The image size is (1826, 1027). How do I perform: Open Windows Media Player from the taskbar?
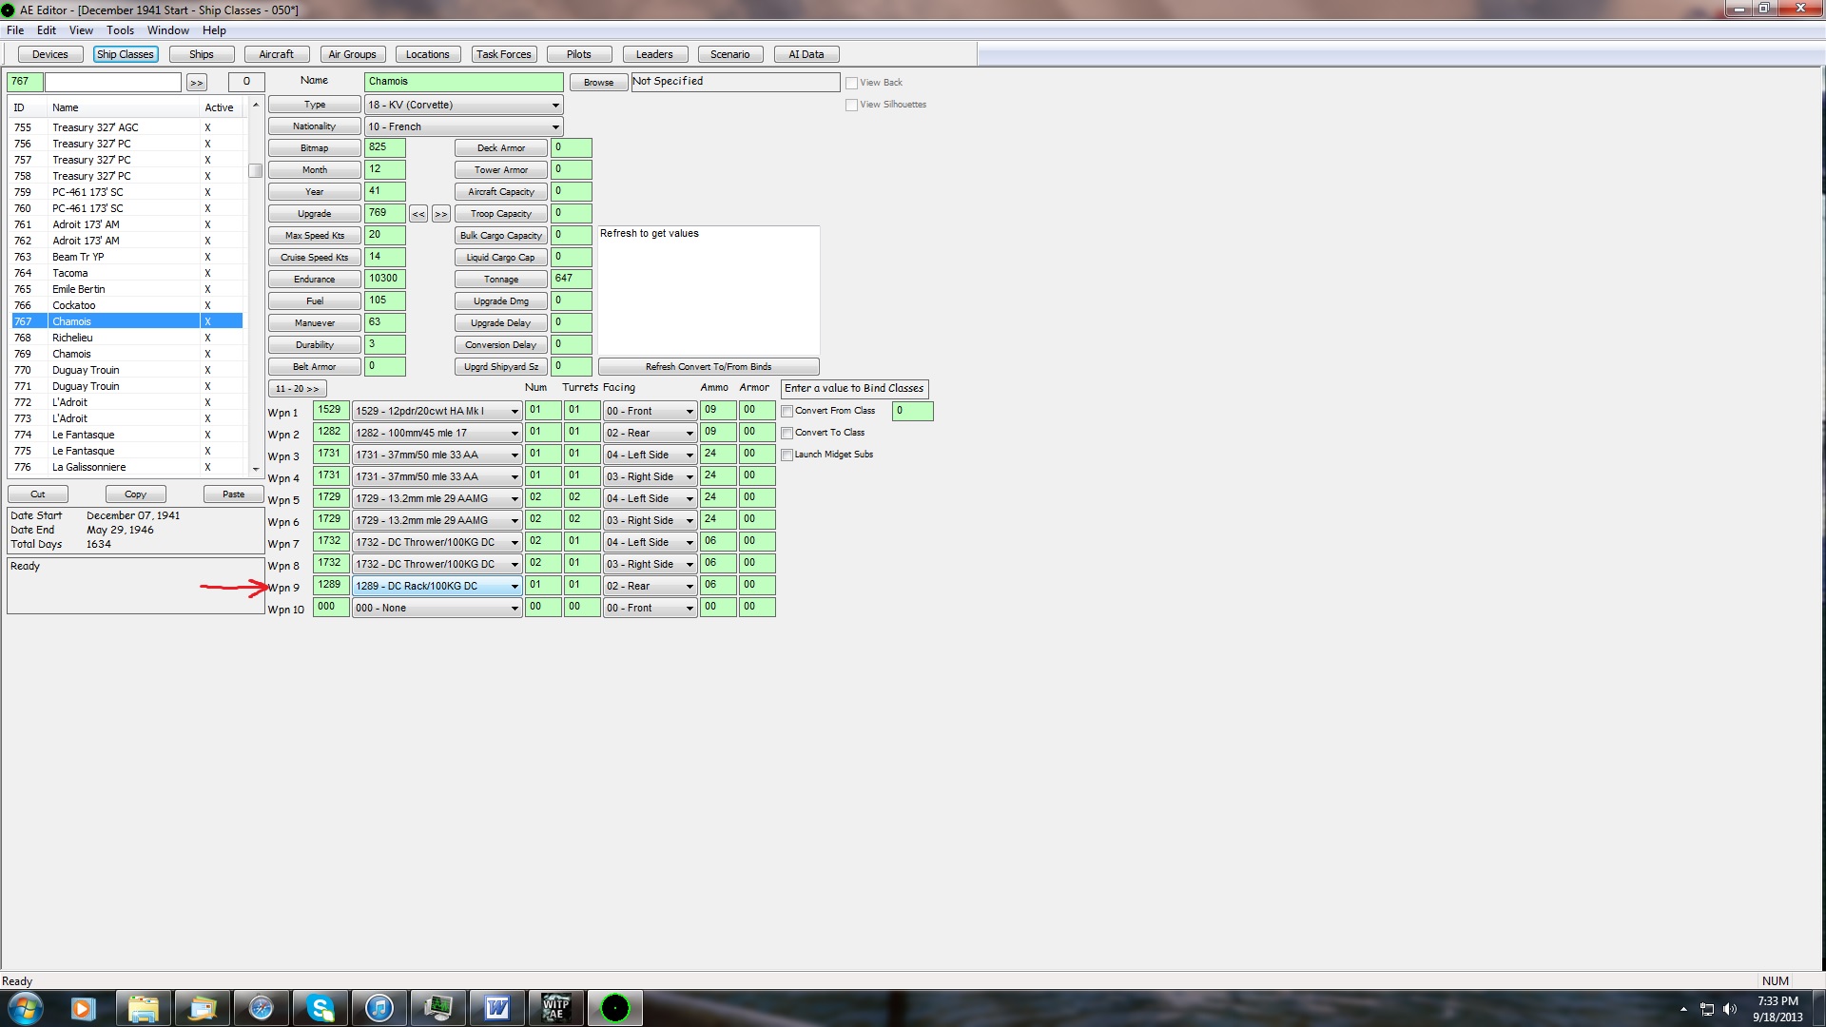point(83,1008)
